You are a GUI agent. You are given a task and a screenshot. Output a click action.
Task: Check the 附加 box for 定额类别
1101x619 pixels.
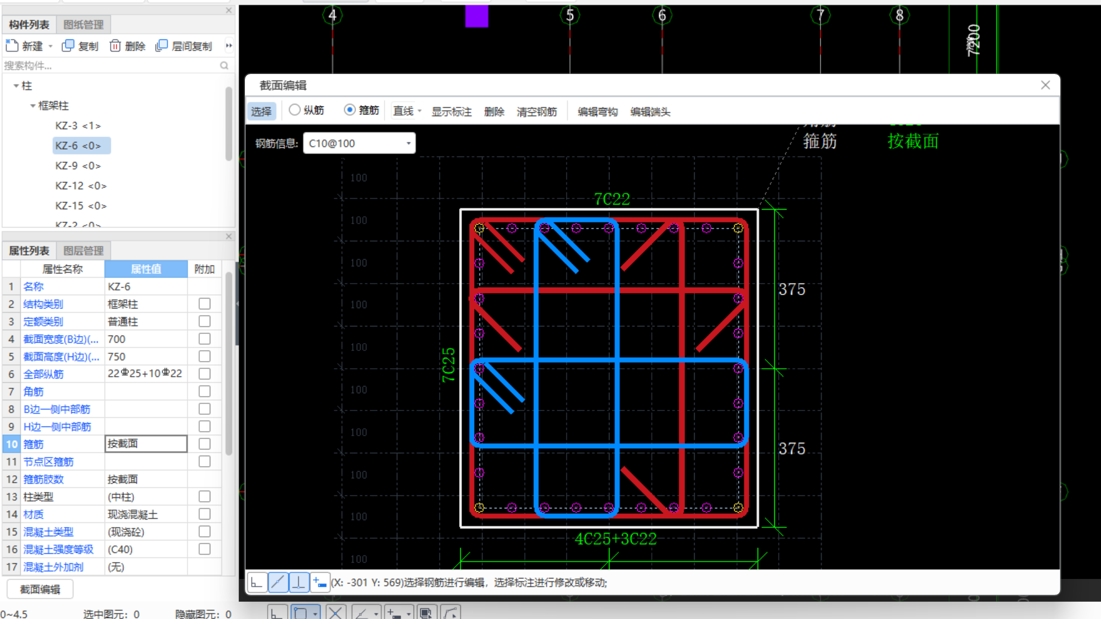point(205,321)
